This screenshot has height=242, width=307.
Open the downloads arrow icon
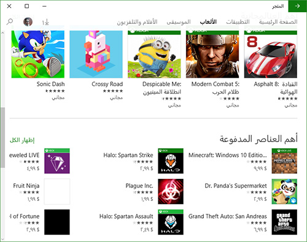(x=45, y=22)
